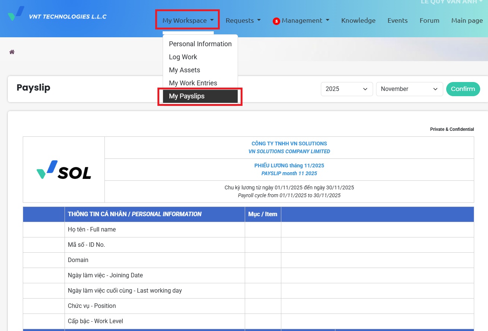Expand the My Workspace menu
Viewport: 488px width, 331px height.
[x=188, y=21]
